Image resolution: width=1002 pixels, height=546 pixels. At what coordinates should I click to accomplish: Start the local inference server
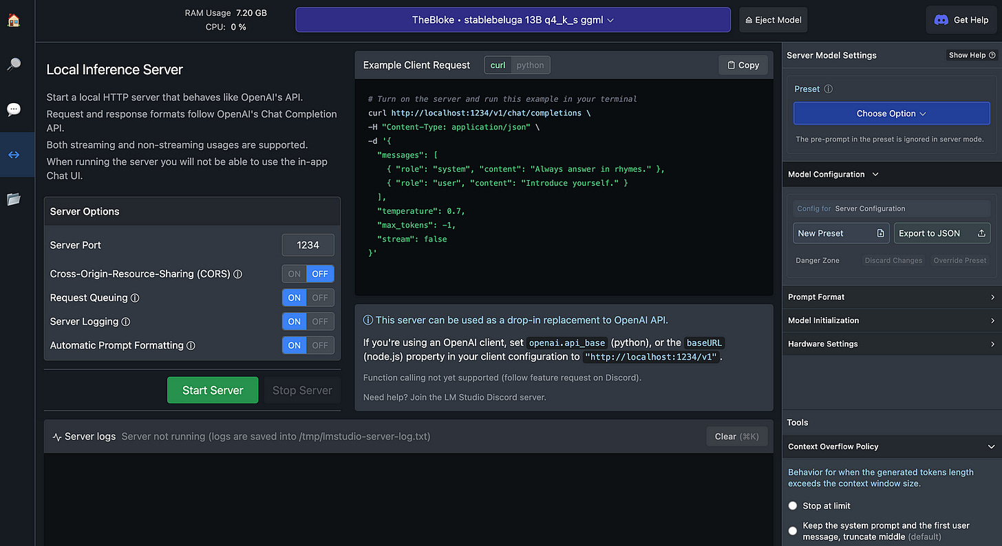point(213,389)
